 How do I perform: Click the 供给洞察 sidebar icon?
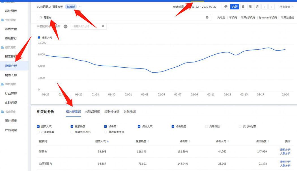(x=3, y=20)
